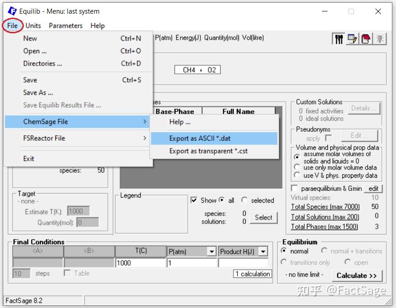Choose Open ... from the File menu

pos(79,51)
